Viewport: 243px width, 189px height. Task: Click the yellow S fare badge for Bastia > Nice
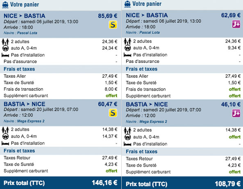coord(113,113)
